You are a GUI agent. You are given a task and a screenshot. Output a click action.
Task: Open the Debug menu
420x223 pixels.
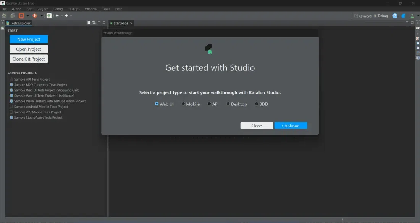58,9
